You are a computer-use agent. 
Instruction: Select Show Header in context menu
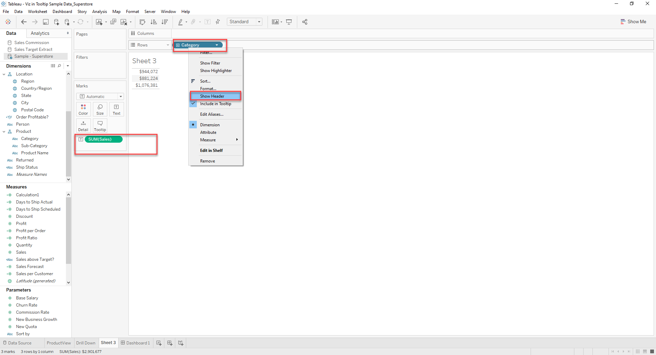pos(216,96)
